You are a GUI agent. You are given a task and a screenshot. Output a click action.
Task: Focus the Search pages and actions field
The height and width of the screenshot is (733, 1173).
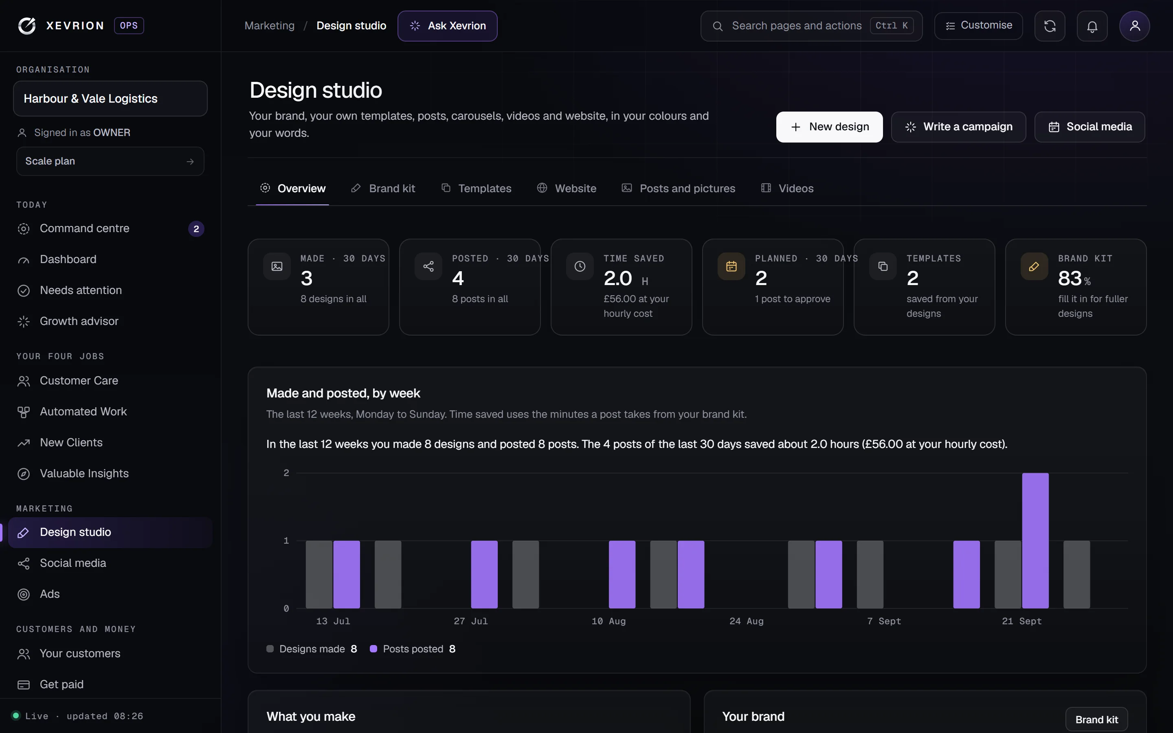coord(811,26)
